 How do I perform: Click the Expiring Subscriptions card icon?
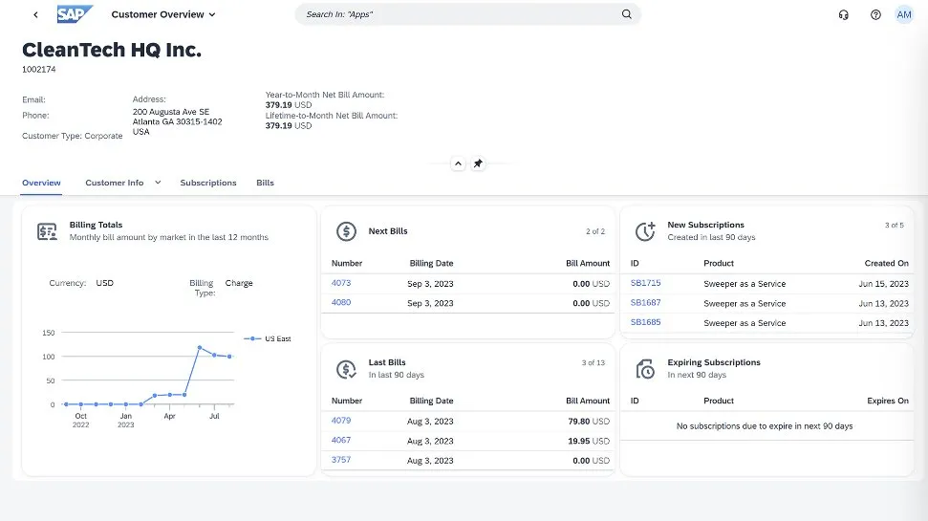coord(646,369)
